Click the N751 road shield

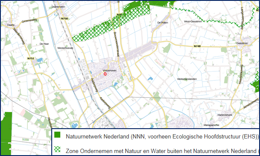(31, 59)
